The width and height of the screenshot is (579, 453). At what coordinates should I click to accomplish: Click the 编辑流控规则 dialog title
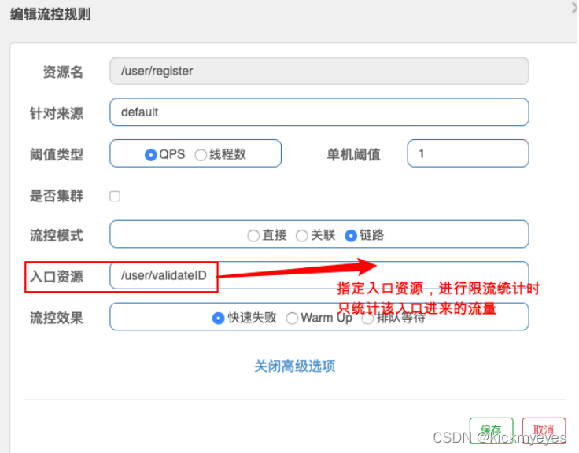(50, 14)
